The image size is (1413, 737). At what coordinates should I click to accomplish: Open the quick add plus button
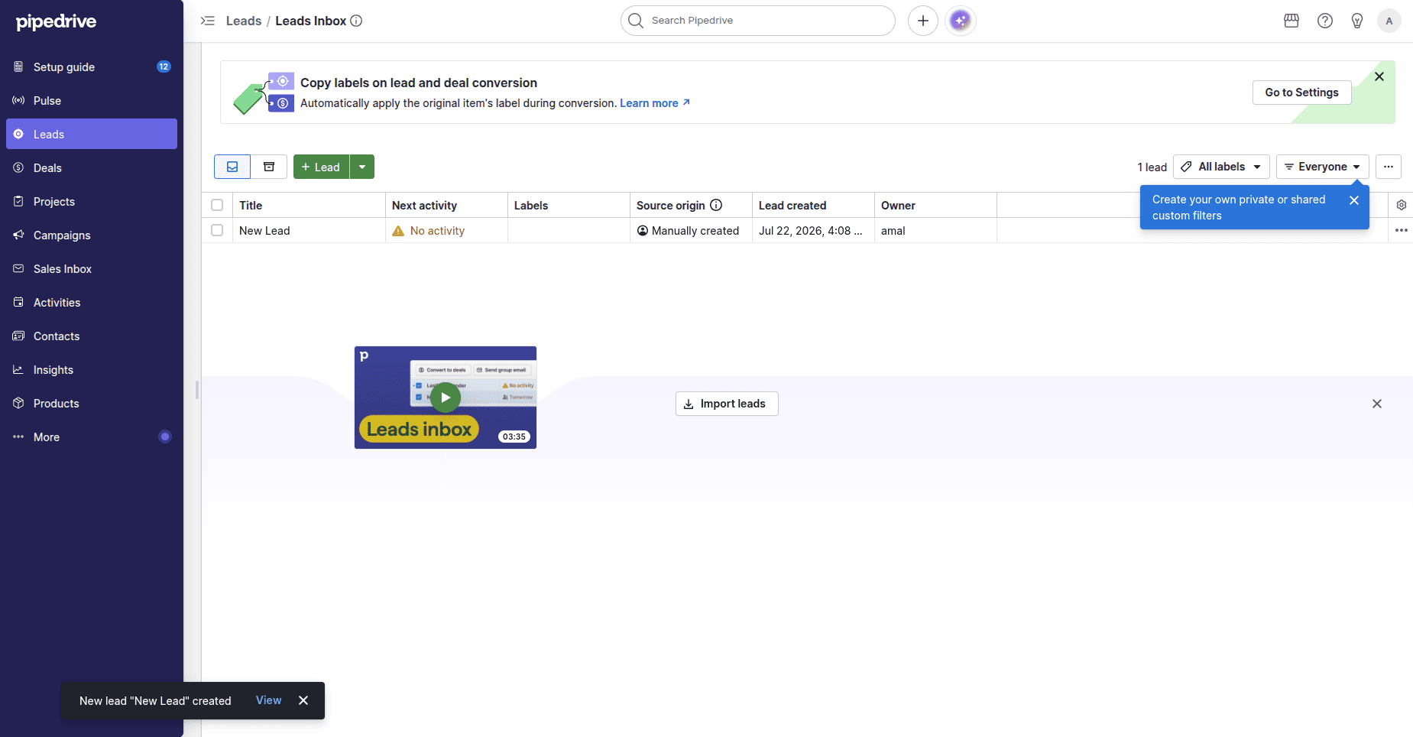[923, 21]
